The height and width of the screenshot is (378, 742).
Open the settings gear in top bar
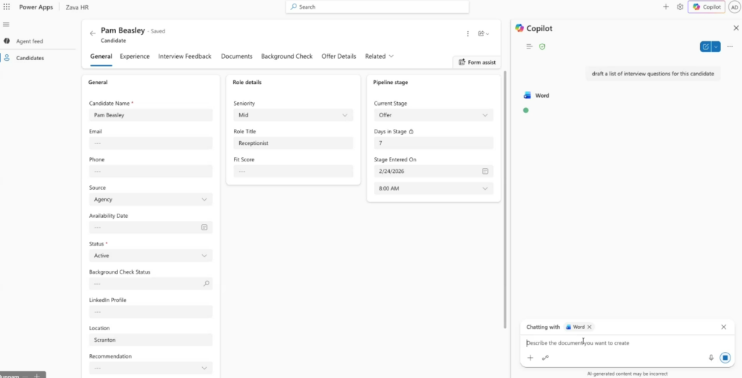pyautogui.click(x=680, y=7)
